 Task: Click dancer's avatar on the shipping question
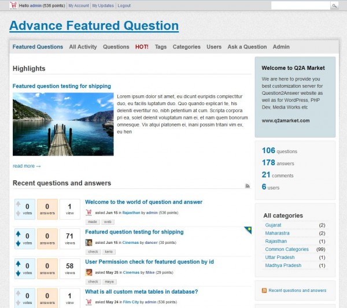tap(88, 242)
